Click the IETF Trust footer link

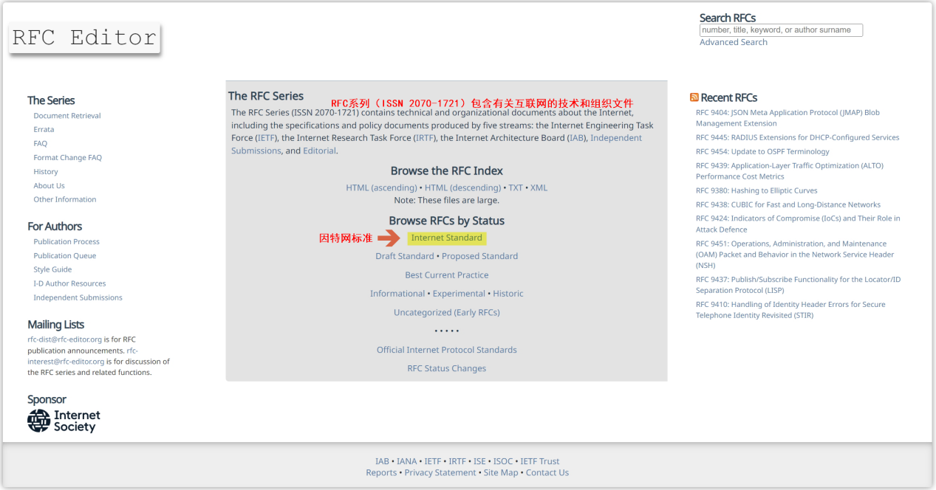coord(540,461)
